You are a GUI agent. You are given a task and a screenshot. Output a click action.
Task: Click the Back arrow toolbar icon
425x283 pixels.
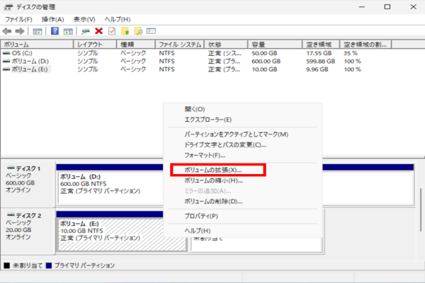point(7,31)
